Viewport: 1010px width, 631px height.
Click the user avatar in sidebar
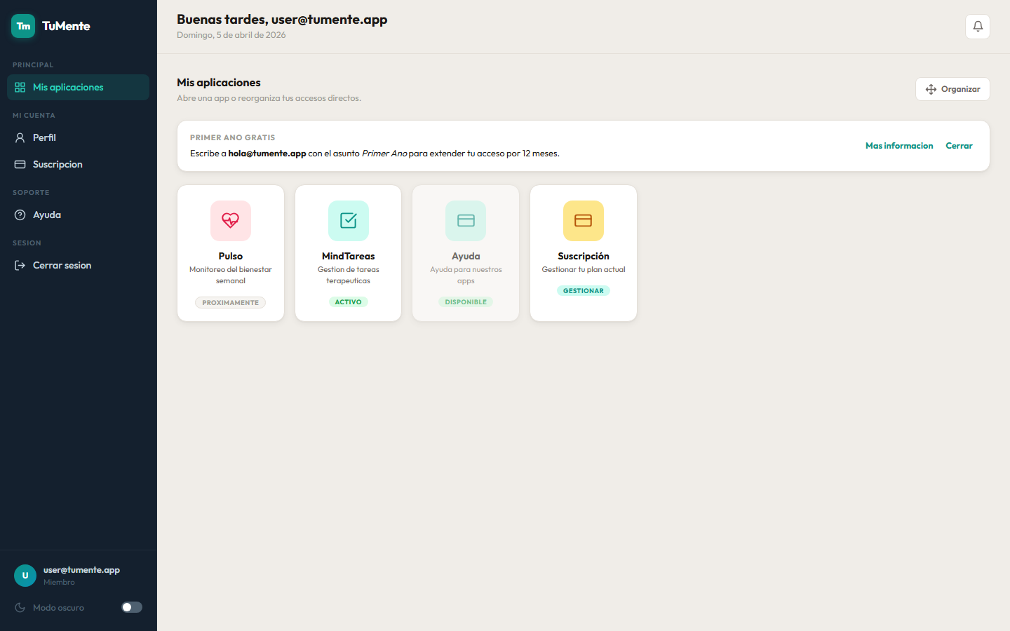click(25, 576)
